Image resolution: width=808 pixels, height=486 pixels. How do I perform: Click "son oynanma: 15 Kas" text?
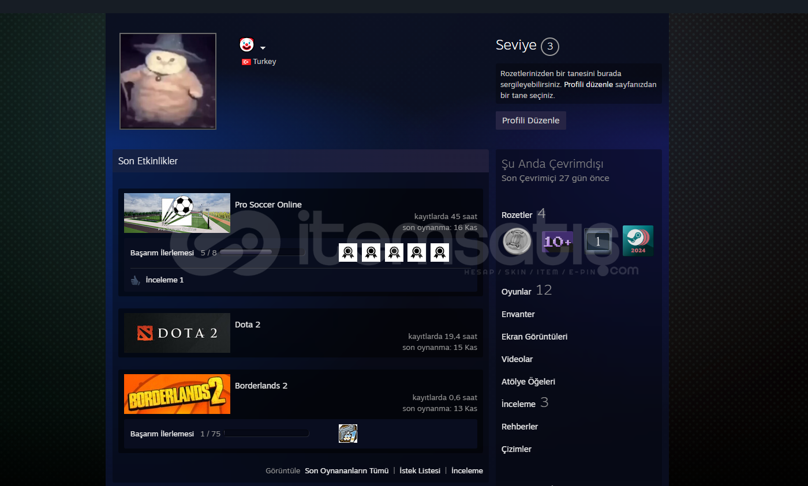pos(440,348)
